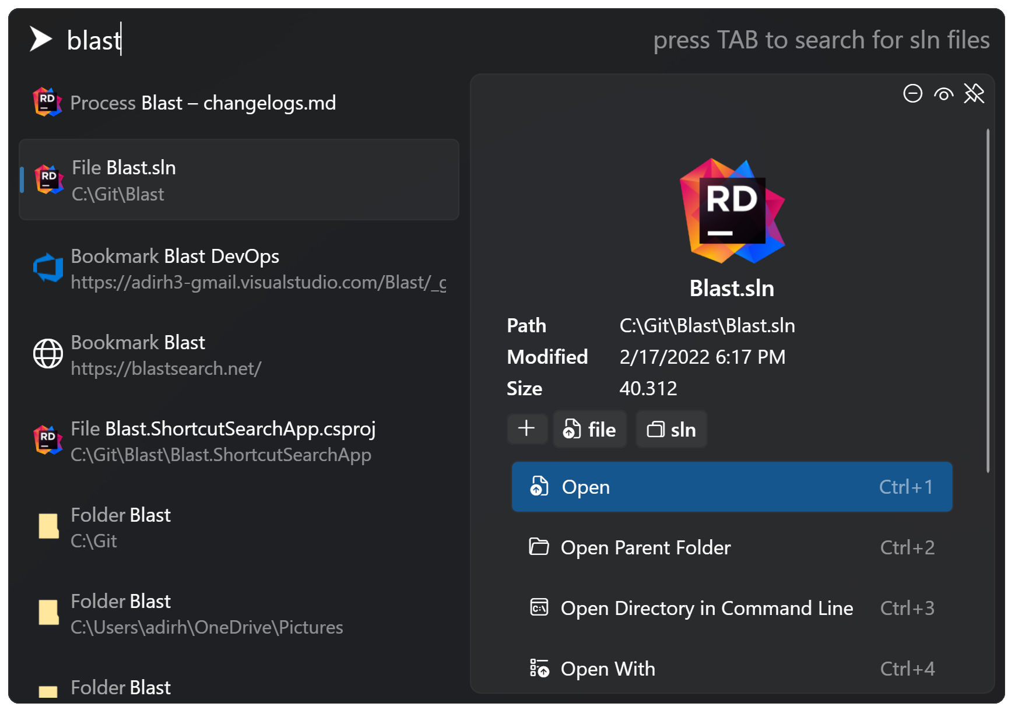Click Rider icon of ShortcutSearchApp.csproj result
1015x717 pixels.
(x=48, y=440)
